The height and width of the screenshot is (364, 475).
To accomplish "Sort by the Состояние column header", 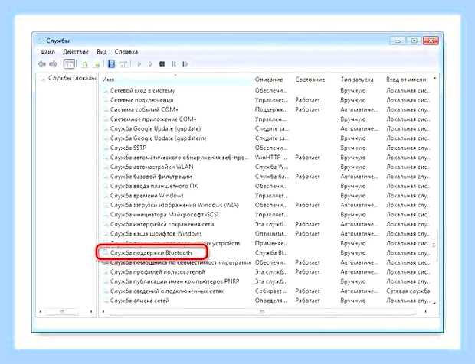I will [x=310, y=80].
